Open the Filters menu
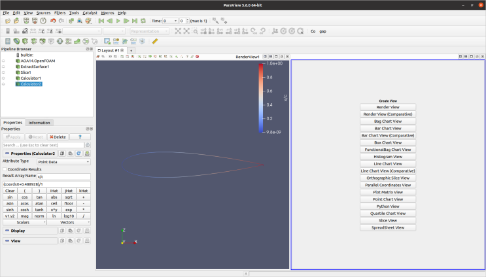The image size is (486, 277). tap(60, 13)
